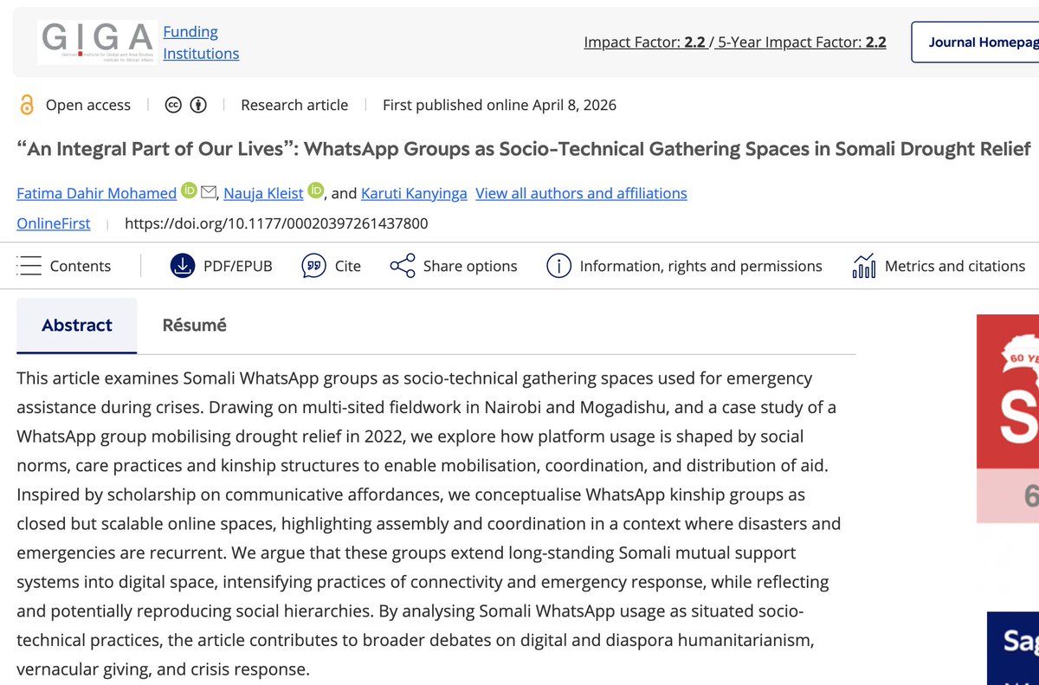This screenshot has height=685, width=1039.
Task: Open author Nauja Kleist's profile
Action: click(x=262, y=193)
